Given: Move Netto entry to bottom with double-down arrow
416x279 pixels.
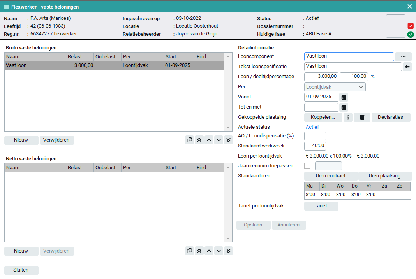Looking at the screenshot, I should pos(228,251).
